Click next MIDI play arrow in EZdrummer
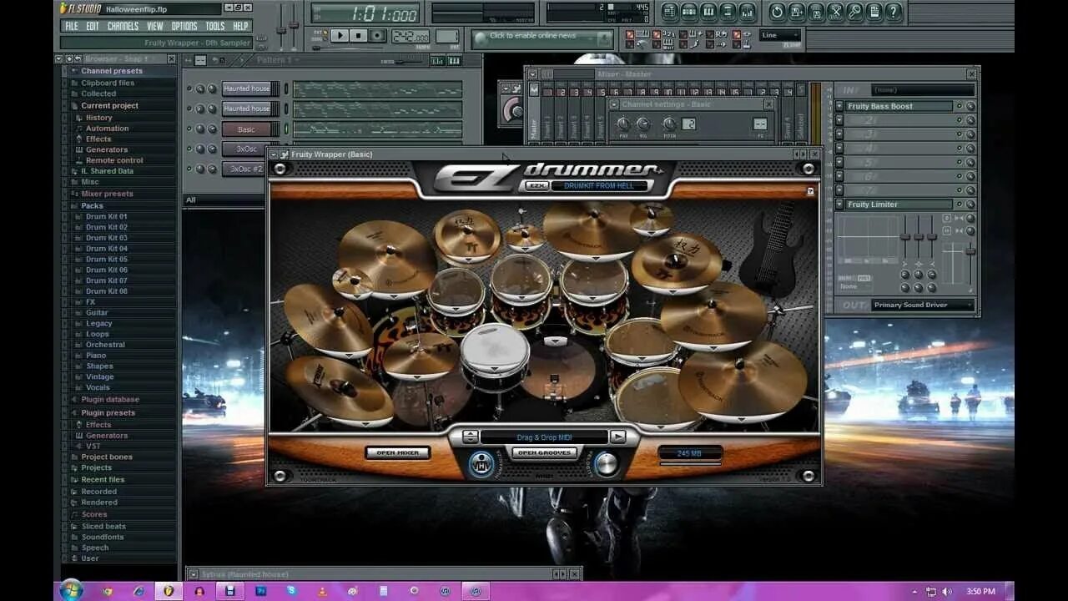 click(617, 437)
